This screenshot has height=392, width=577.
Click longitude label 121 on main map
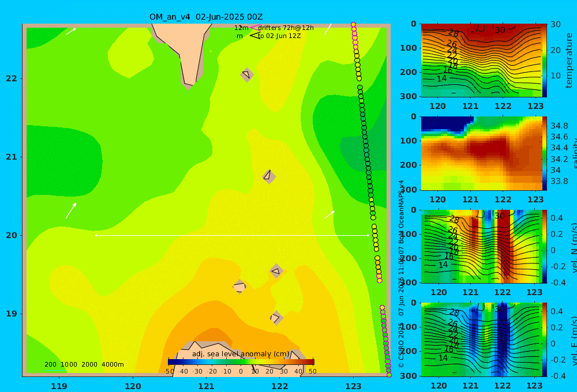point(206,386)
